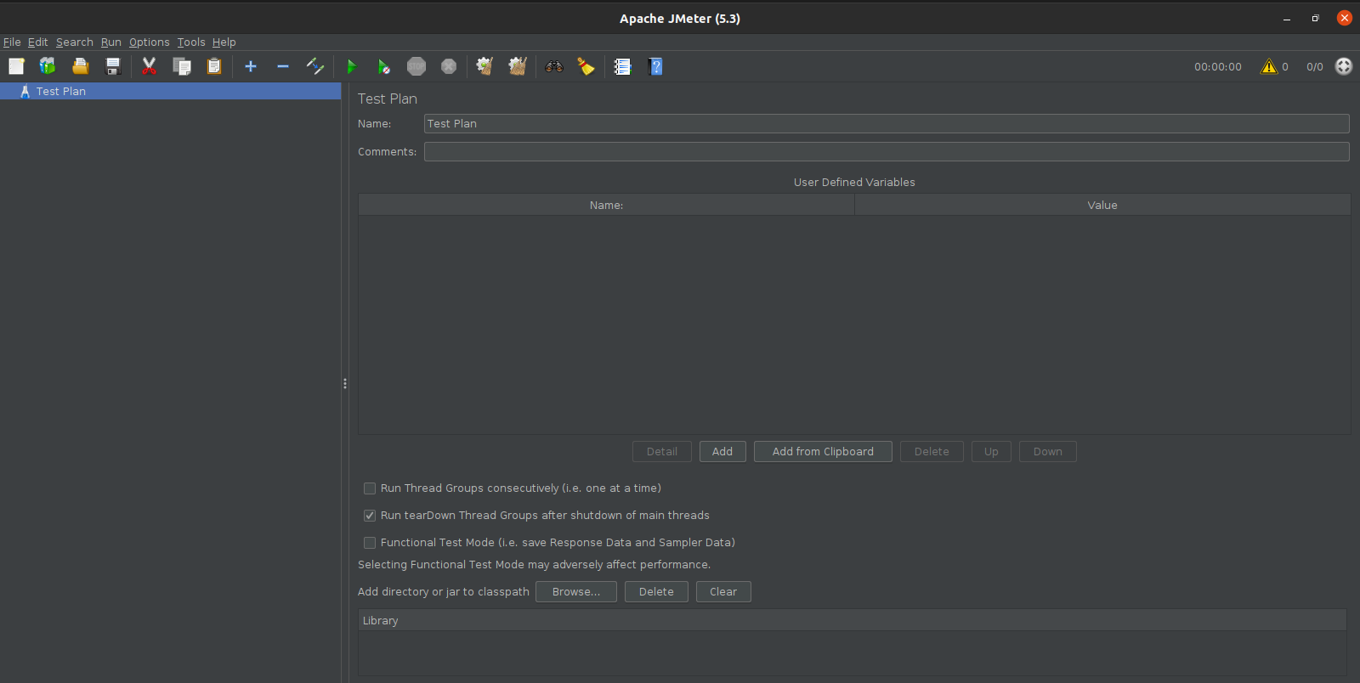Click the Open file toolbar icon
This screenshot has height=683, width=1360.
(81, 66)
